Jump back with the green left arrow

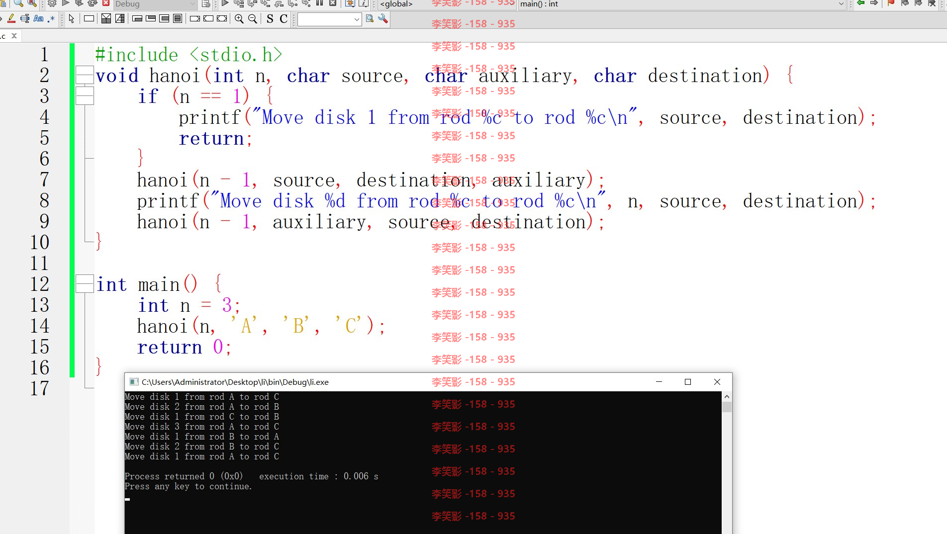tap(860, 3)
